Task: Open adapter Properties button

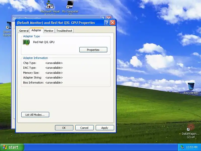Action: 93,50
